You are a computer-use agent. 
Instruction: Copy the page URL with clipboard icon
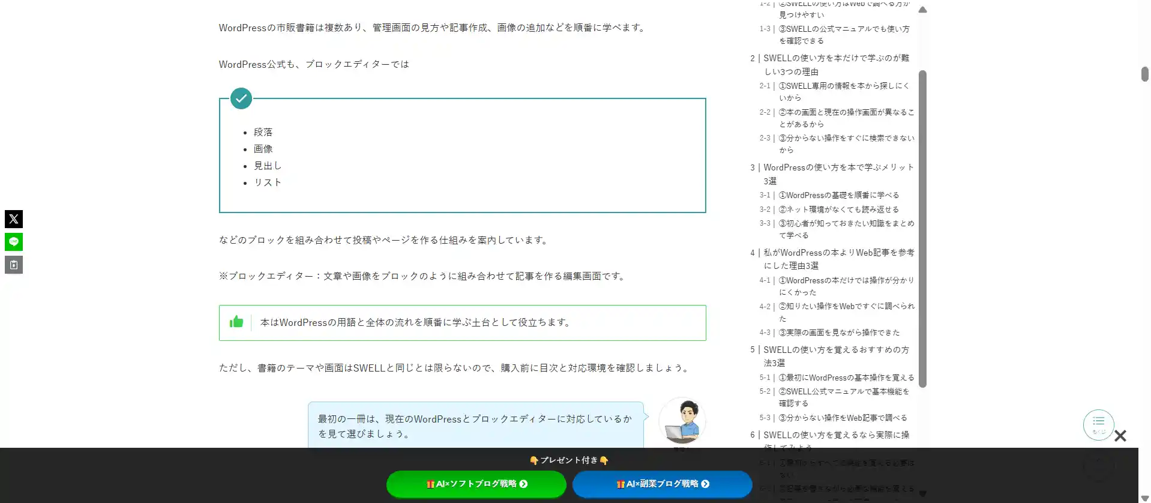tap(14, 265)
